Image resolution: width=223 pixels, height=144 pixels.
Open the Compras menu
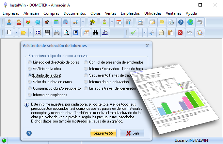tap(51, 13)
